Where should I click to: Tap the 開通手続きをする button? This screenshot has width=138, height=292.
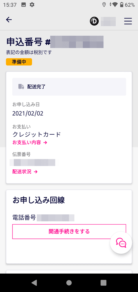tap(69, 232)
